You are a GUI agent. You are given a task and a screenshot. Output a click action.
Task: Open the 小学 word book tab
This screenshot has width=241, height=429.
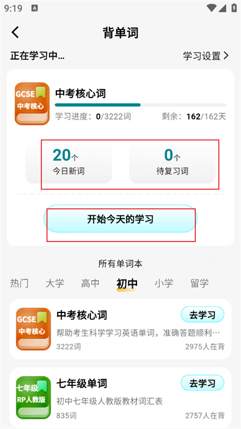point(164,283)
